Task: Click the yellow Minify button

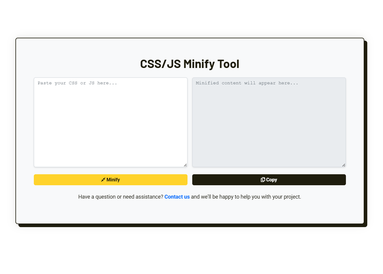Action: coord(111,180)
